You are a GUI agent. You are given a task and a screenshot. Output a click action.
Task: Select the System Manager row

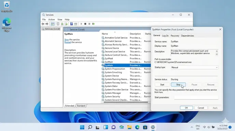coord(126,93)
